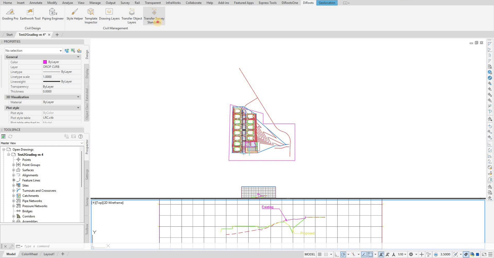
Task: Open the Drawing Layers tool
Action: point(109,14)
